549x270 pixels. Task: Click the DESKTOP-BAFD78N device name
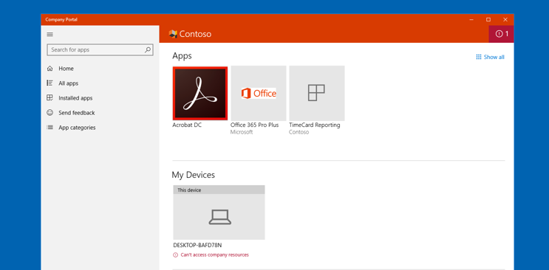coord(197,245)
